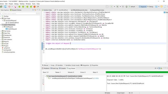Click the blue save icon in toolbar
The width and height of the screenshot is (168, 94).
tap(5, 7)
